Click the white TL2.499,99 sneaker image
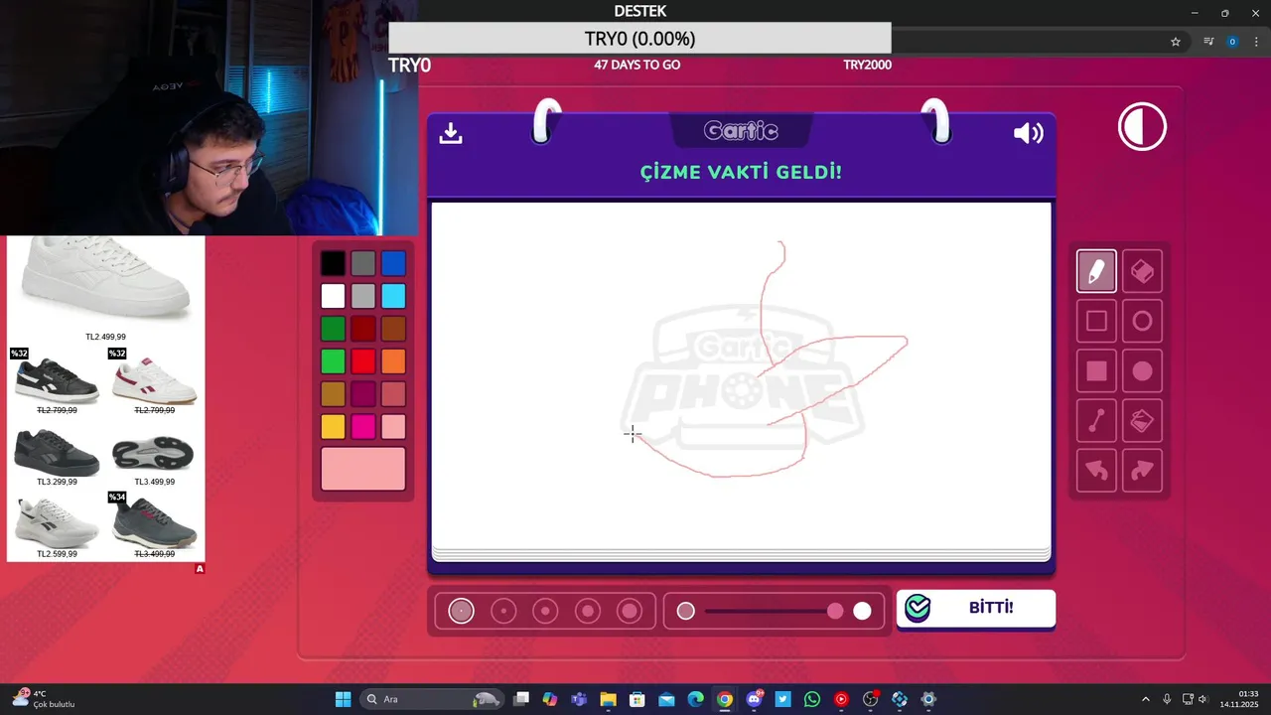Viewport: 1271px width, 715px height. [x=105, y=280]
